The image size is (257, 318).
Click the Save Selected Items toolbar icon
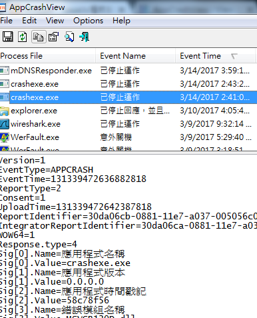coord(8,37)
